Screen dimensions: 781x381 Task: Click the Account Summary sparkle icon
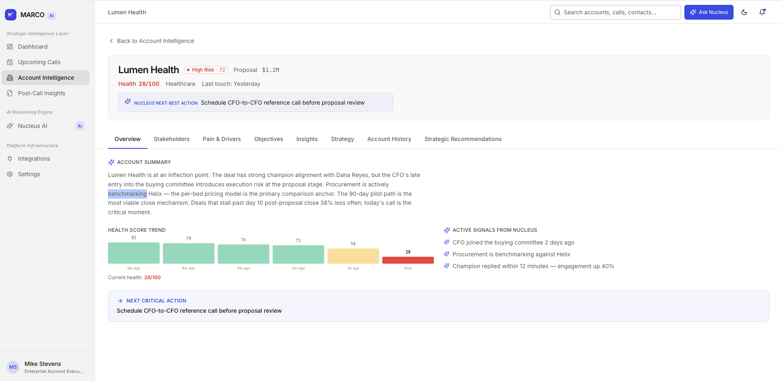(x=111, y=162)
